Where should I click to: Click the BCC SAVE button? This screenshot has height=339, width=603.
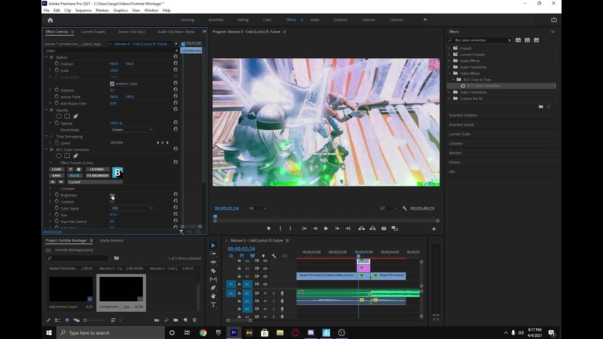(57, 176)
